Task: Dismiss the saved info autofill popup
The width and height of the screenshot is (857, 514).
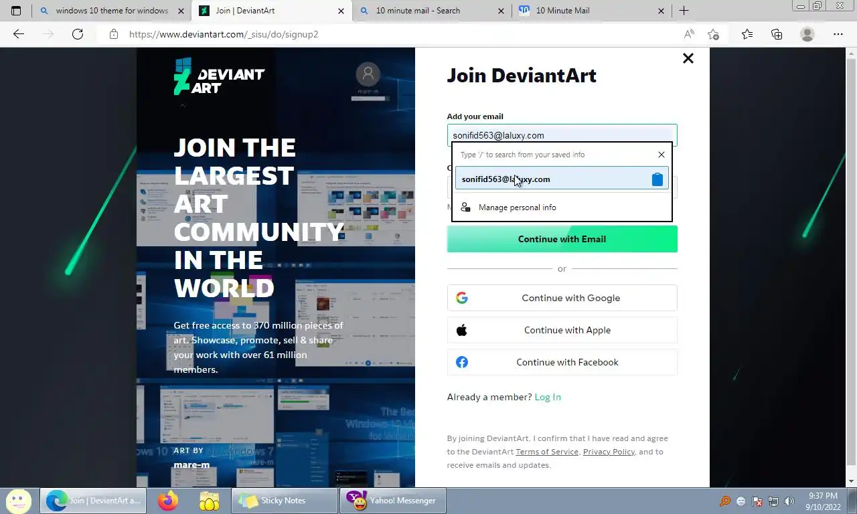Action: coord(661,155)
